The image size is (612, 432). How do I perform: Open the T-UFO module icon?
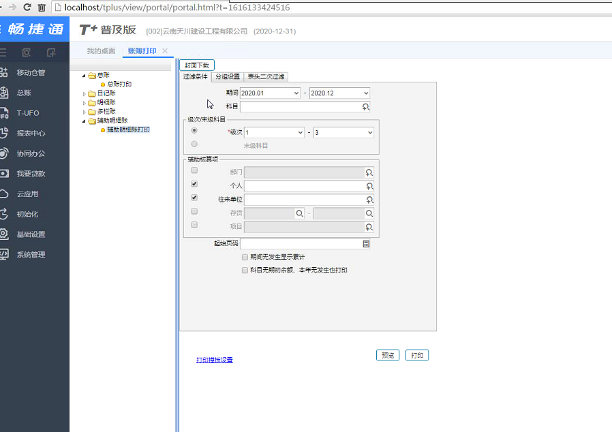4,113
